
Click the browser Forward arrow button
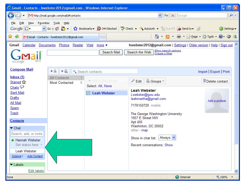click(x=18, y=15)
